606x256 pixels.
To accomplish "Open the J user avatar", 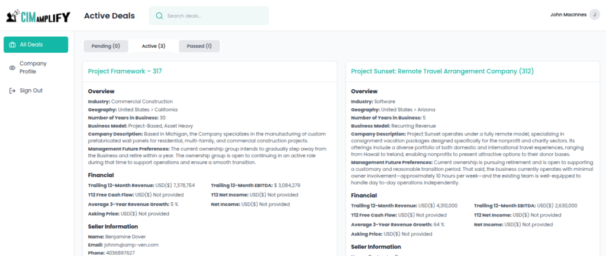I will point(594,15).
